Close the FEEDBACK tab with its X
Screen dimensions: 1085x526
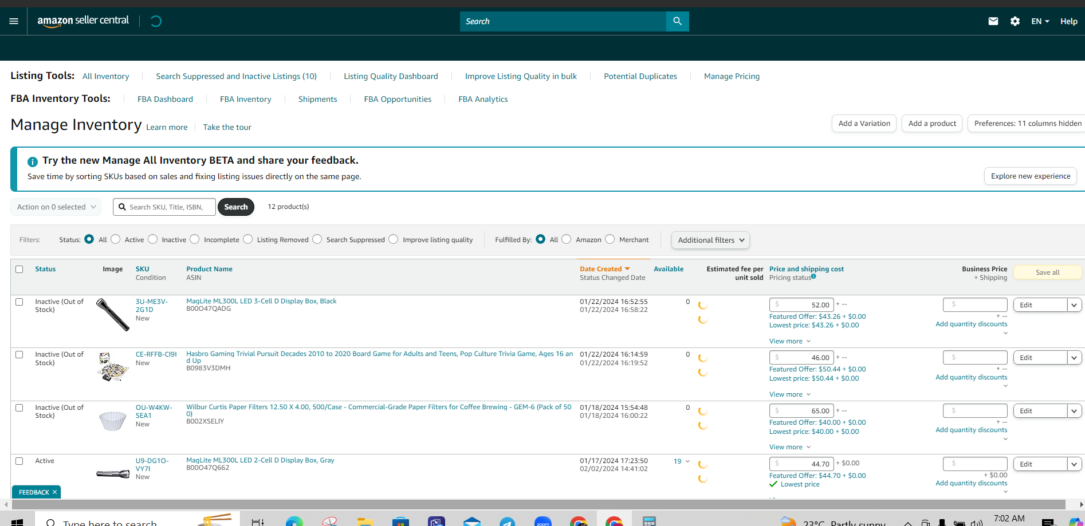[55, 492]
